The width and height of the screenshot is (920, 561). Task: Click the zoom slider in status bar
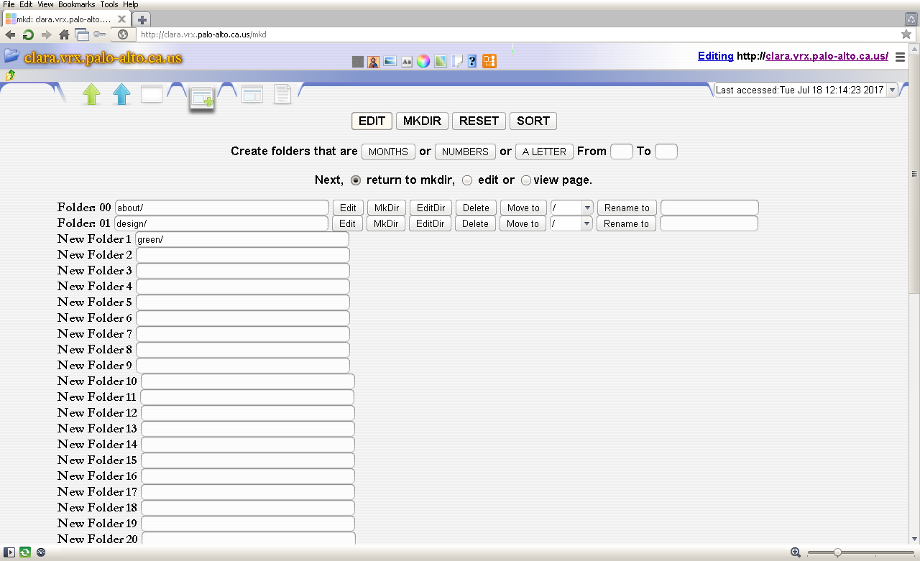pos(837,552)
